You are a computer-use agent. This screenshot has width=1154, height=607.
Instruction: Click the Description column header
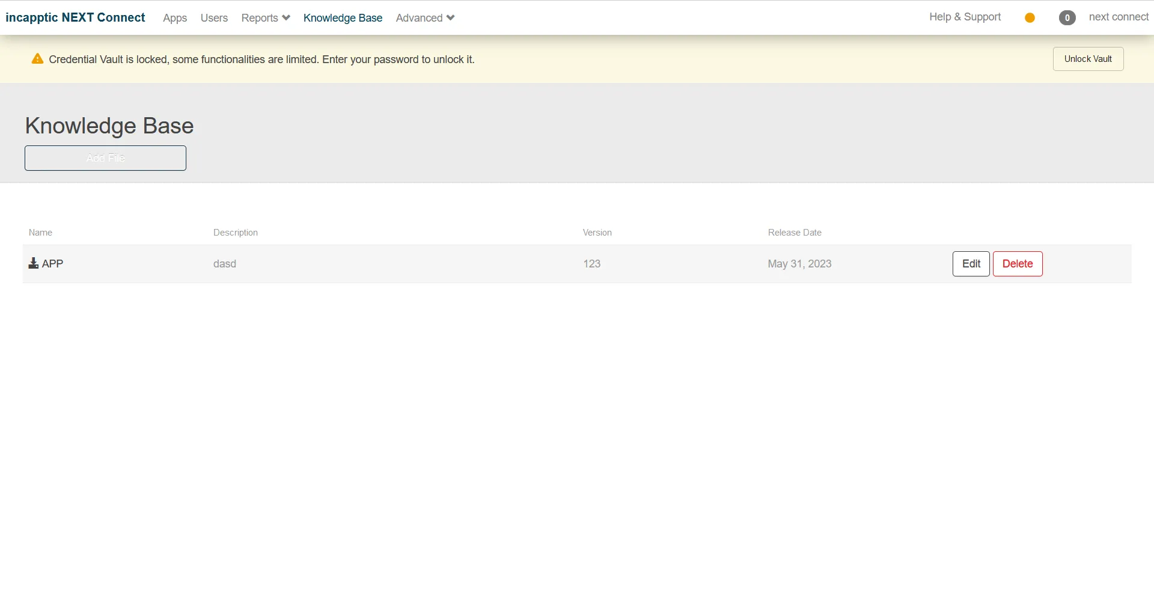(x=236, y=233)
